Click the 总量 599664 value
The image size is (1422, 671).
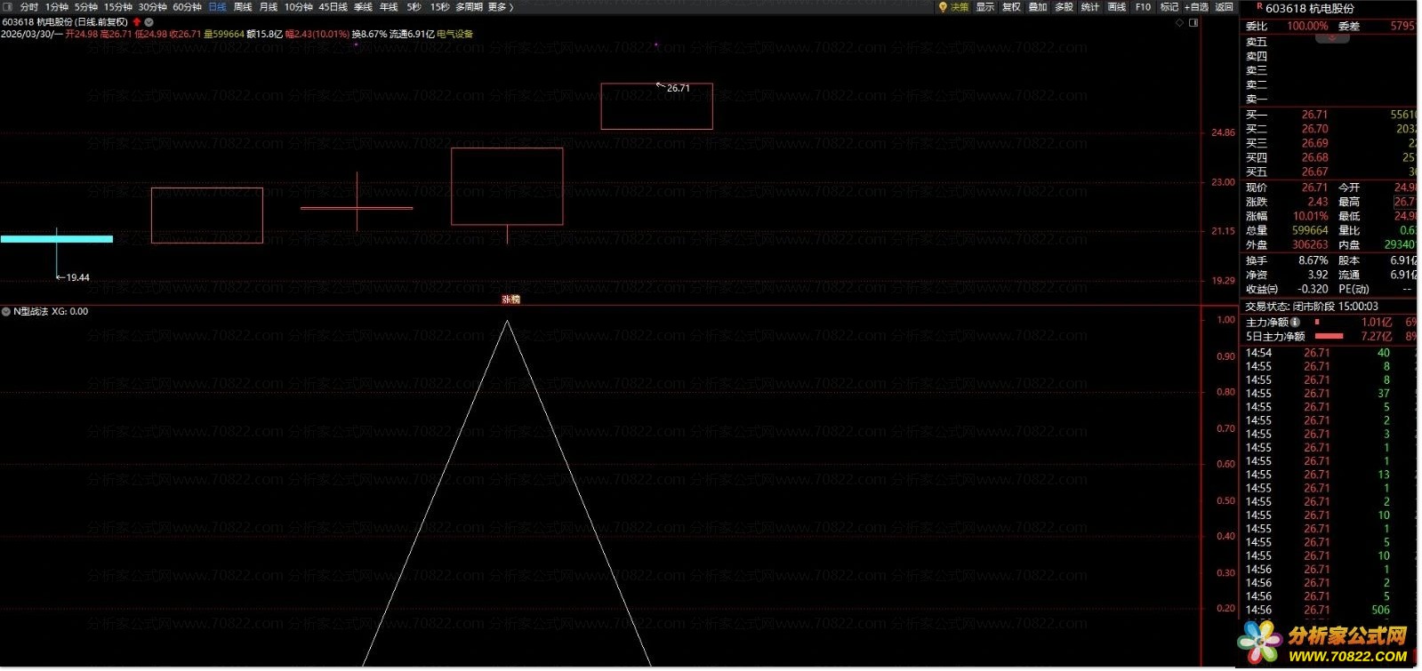pyautogui.click(x=1310, y=230)
